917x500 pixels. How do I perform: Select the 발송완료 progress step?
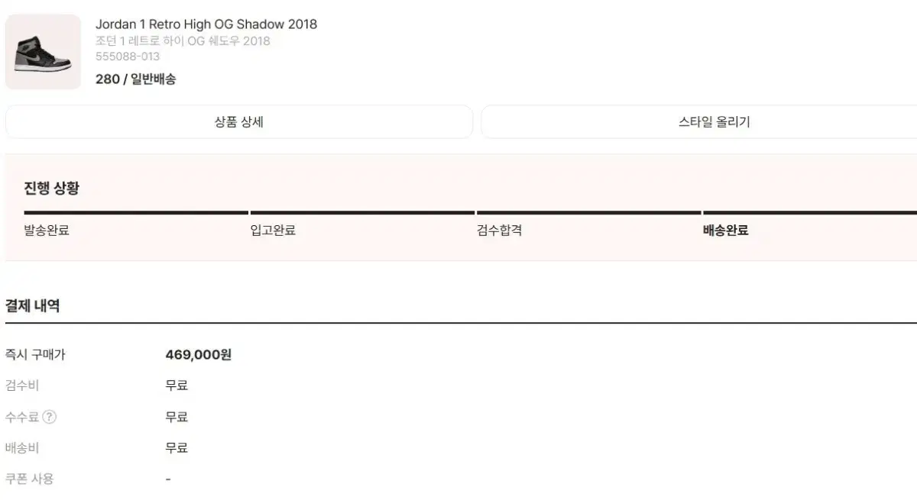pyautogui.click(x=47, y=231)
